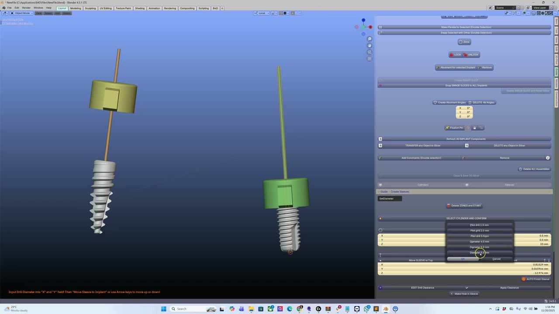Click the Windows Start button

(163, 309)
